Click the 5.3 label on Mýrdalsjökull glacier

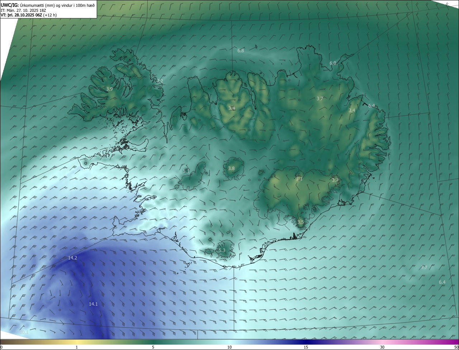coord(222,251)
